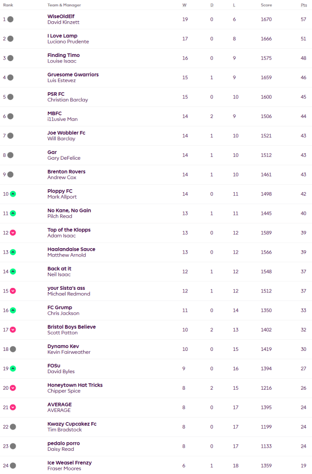
Task: Open the Kwazy Cupcakez Fc team
Action: [72, 424]
